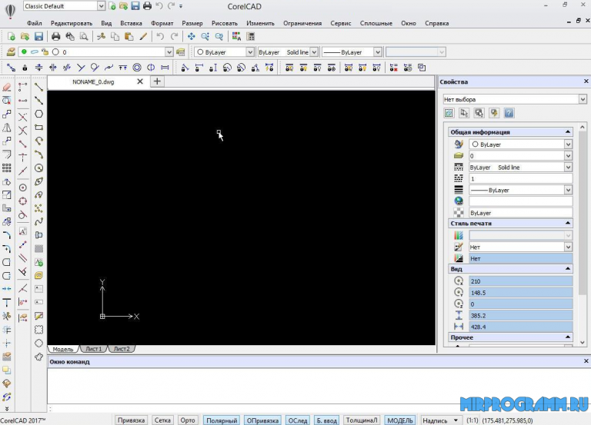Select the Eraser tool in the left toolbar
Screen dimensions: 591x425
(x=7, y=87)
